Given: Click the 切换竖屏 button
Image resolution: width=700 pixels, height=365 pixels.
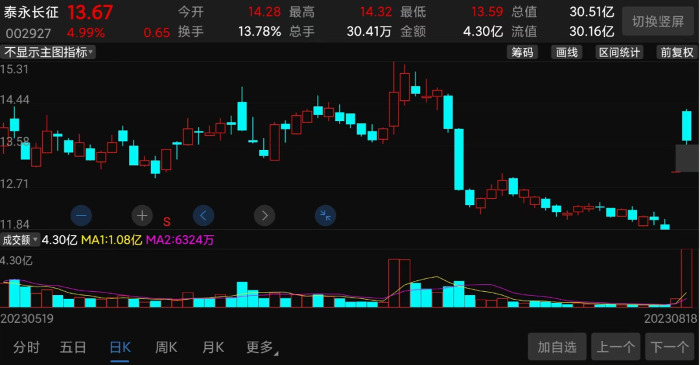Looking at the screenshot, I should tap(658, 21).
